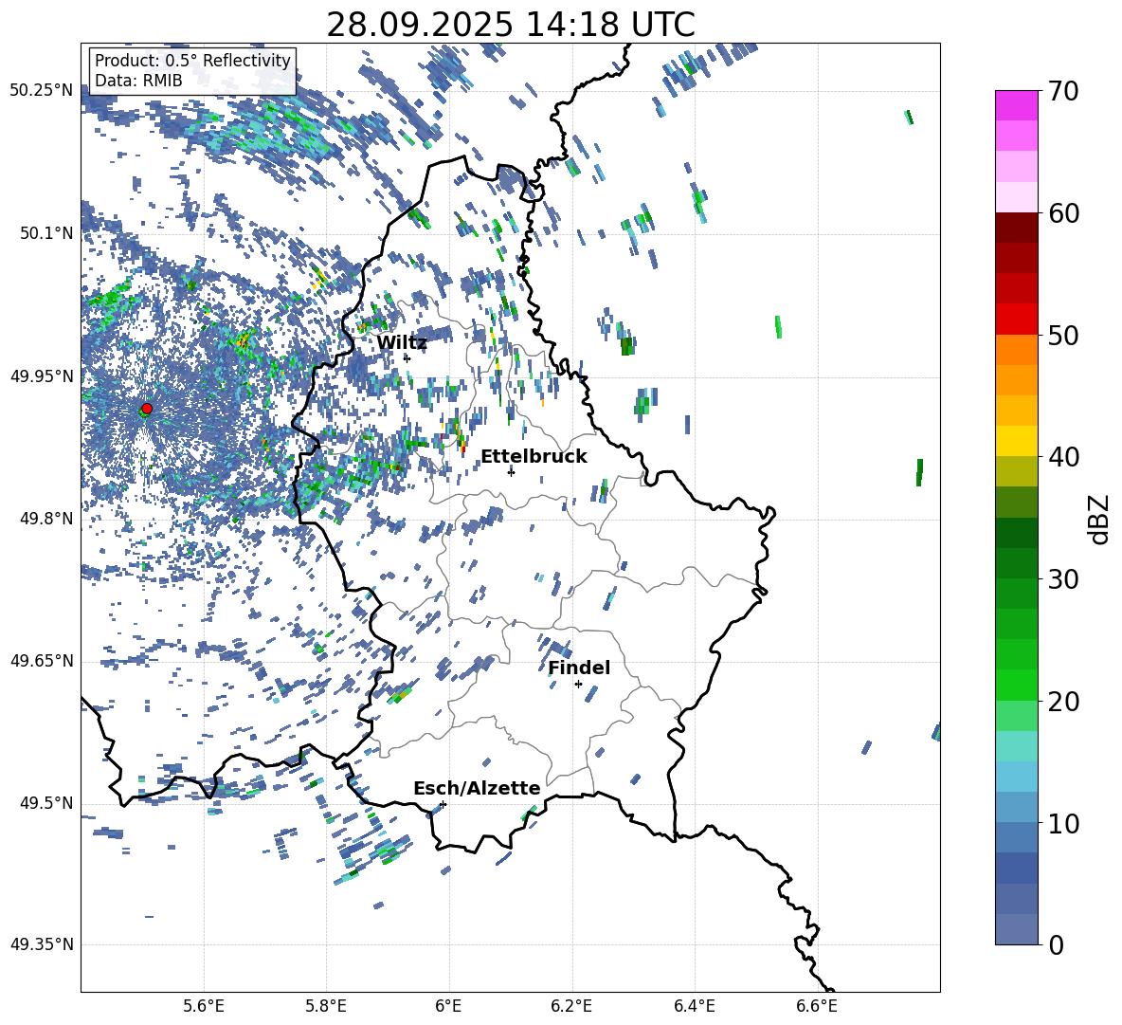Click the 50.1°N latitude label
Image resolution: width=1122 pixels, height=1025 pixels.
coord(47,233)
